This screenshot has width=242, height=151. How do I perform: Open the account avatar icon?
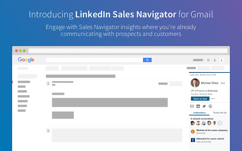222,60
